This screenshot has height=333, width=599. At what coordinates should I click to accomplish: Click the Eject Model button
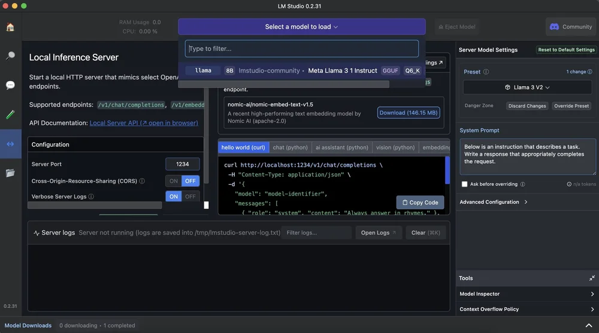456,27
